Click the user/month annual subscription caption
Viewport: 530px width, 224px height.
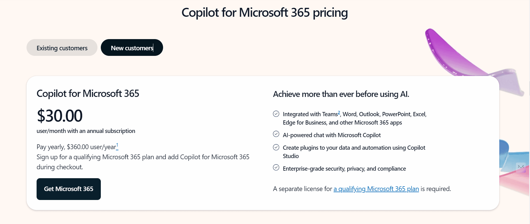tap(86, 131)
